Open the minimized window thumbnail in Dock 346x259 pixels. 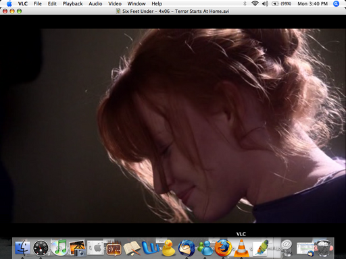click(x=305, y=249)
